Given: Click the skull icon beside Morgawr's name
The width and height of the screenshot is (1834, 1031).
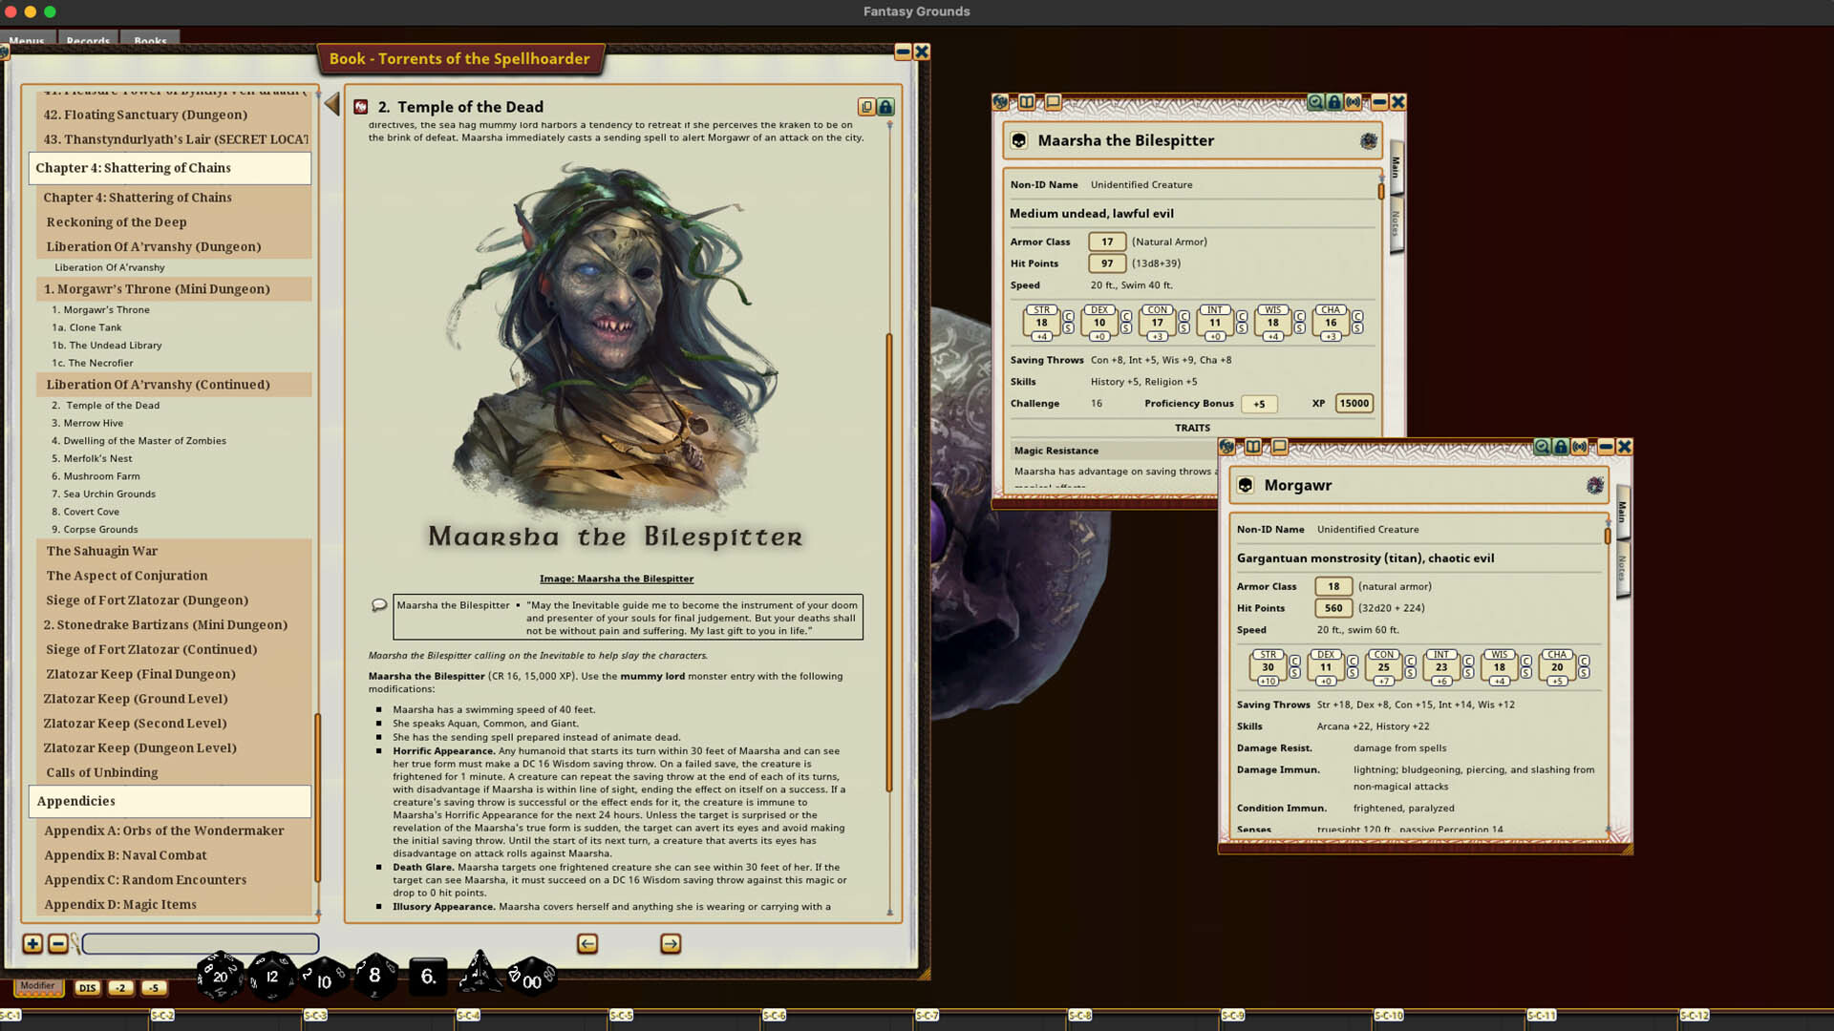Looking at the screenshot, I should pos(1246,486).
